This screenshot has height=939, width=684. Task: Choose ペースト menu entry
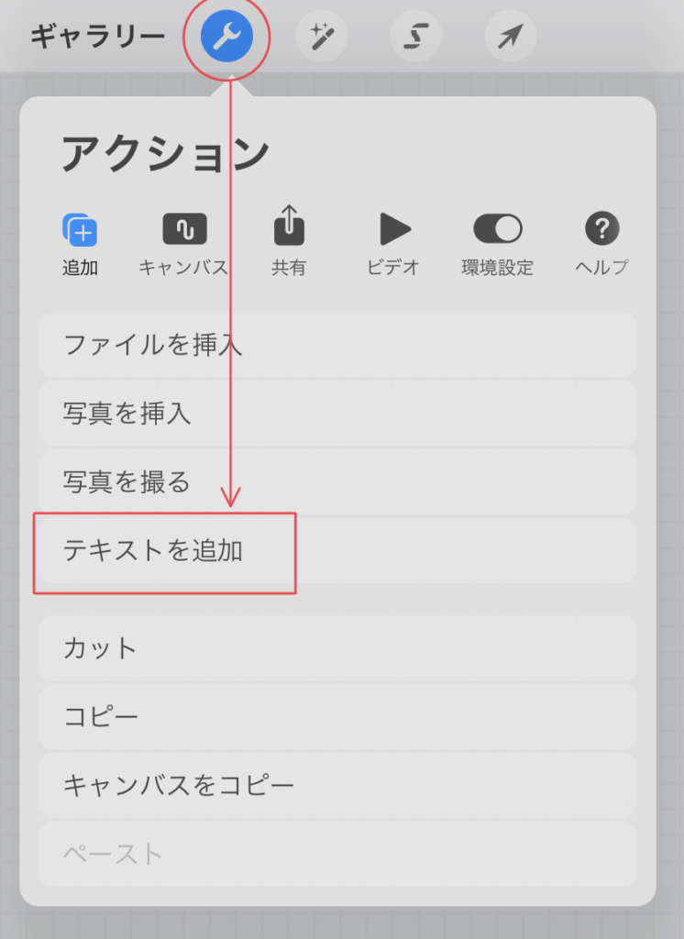(337, 854)
